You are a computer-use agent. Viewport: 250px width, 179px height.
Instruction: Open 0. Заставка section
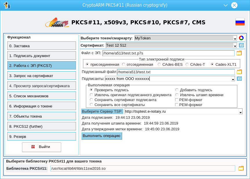point(41,46)
